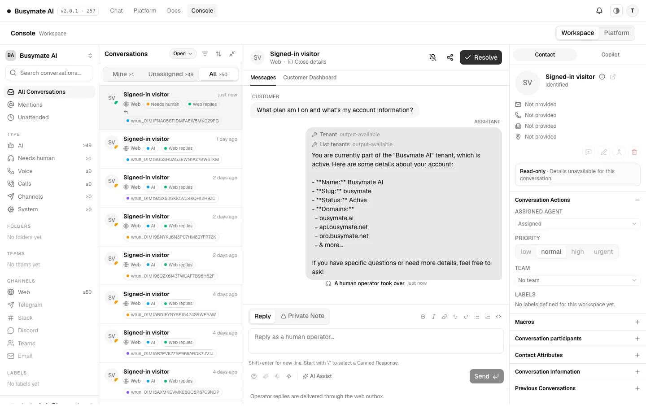Resolve the conversation
Image resolution: width=646 pixels, height=409 pixels.
tap(481, 57)
